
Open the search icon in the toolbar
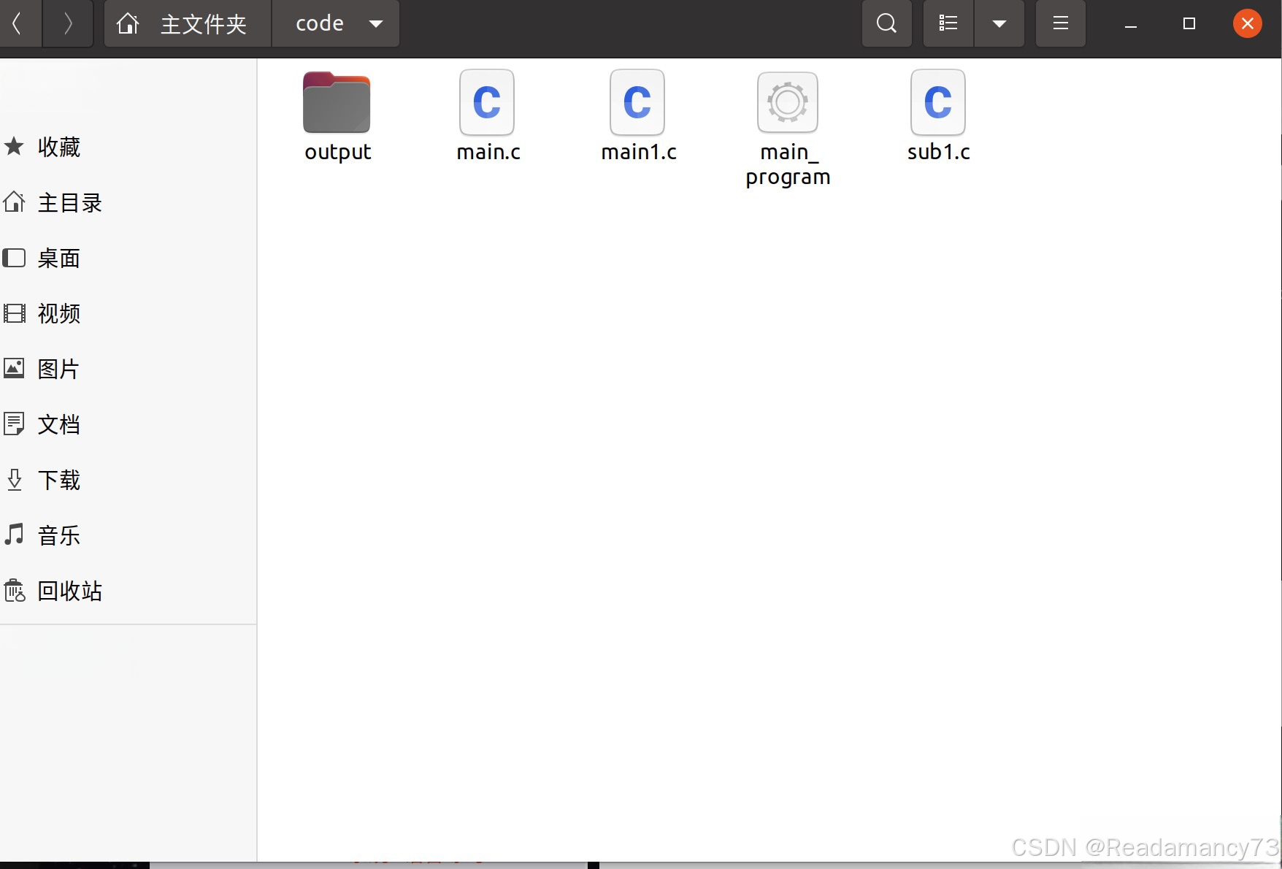pos(886,23)
